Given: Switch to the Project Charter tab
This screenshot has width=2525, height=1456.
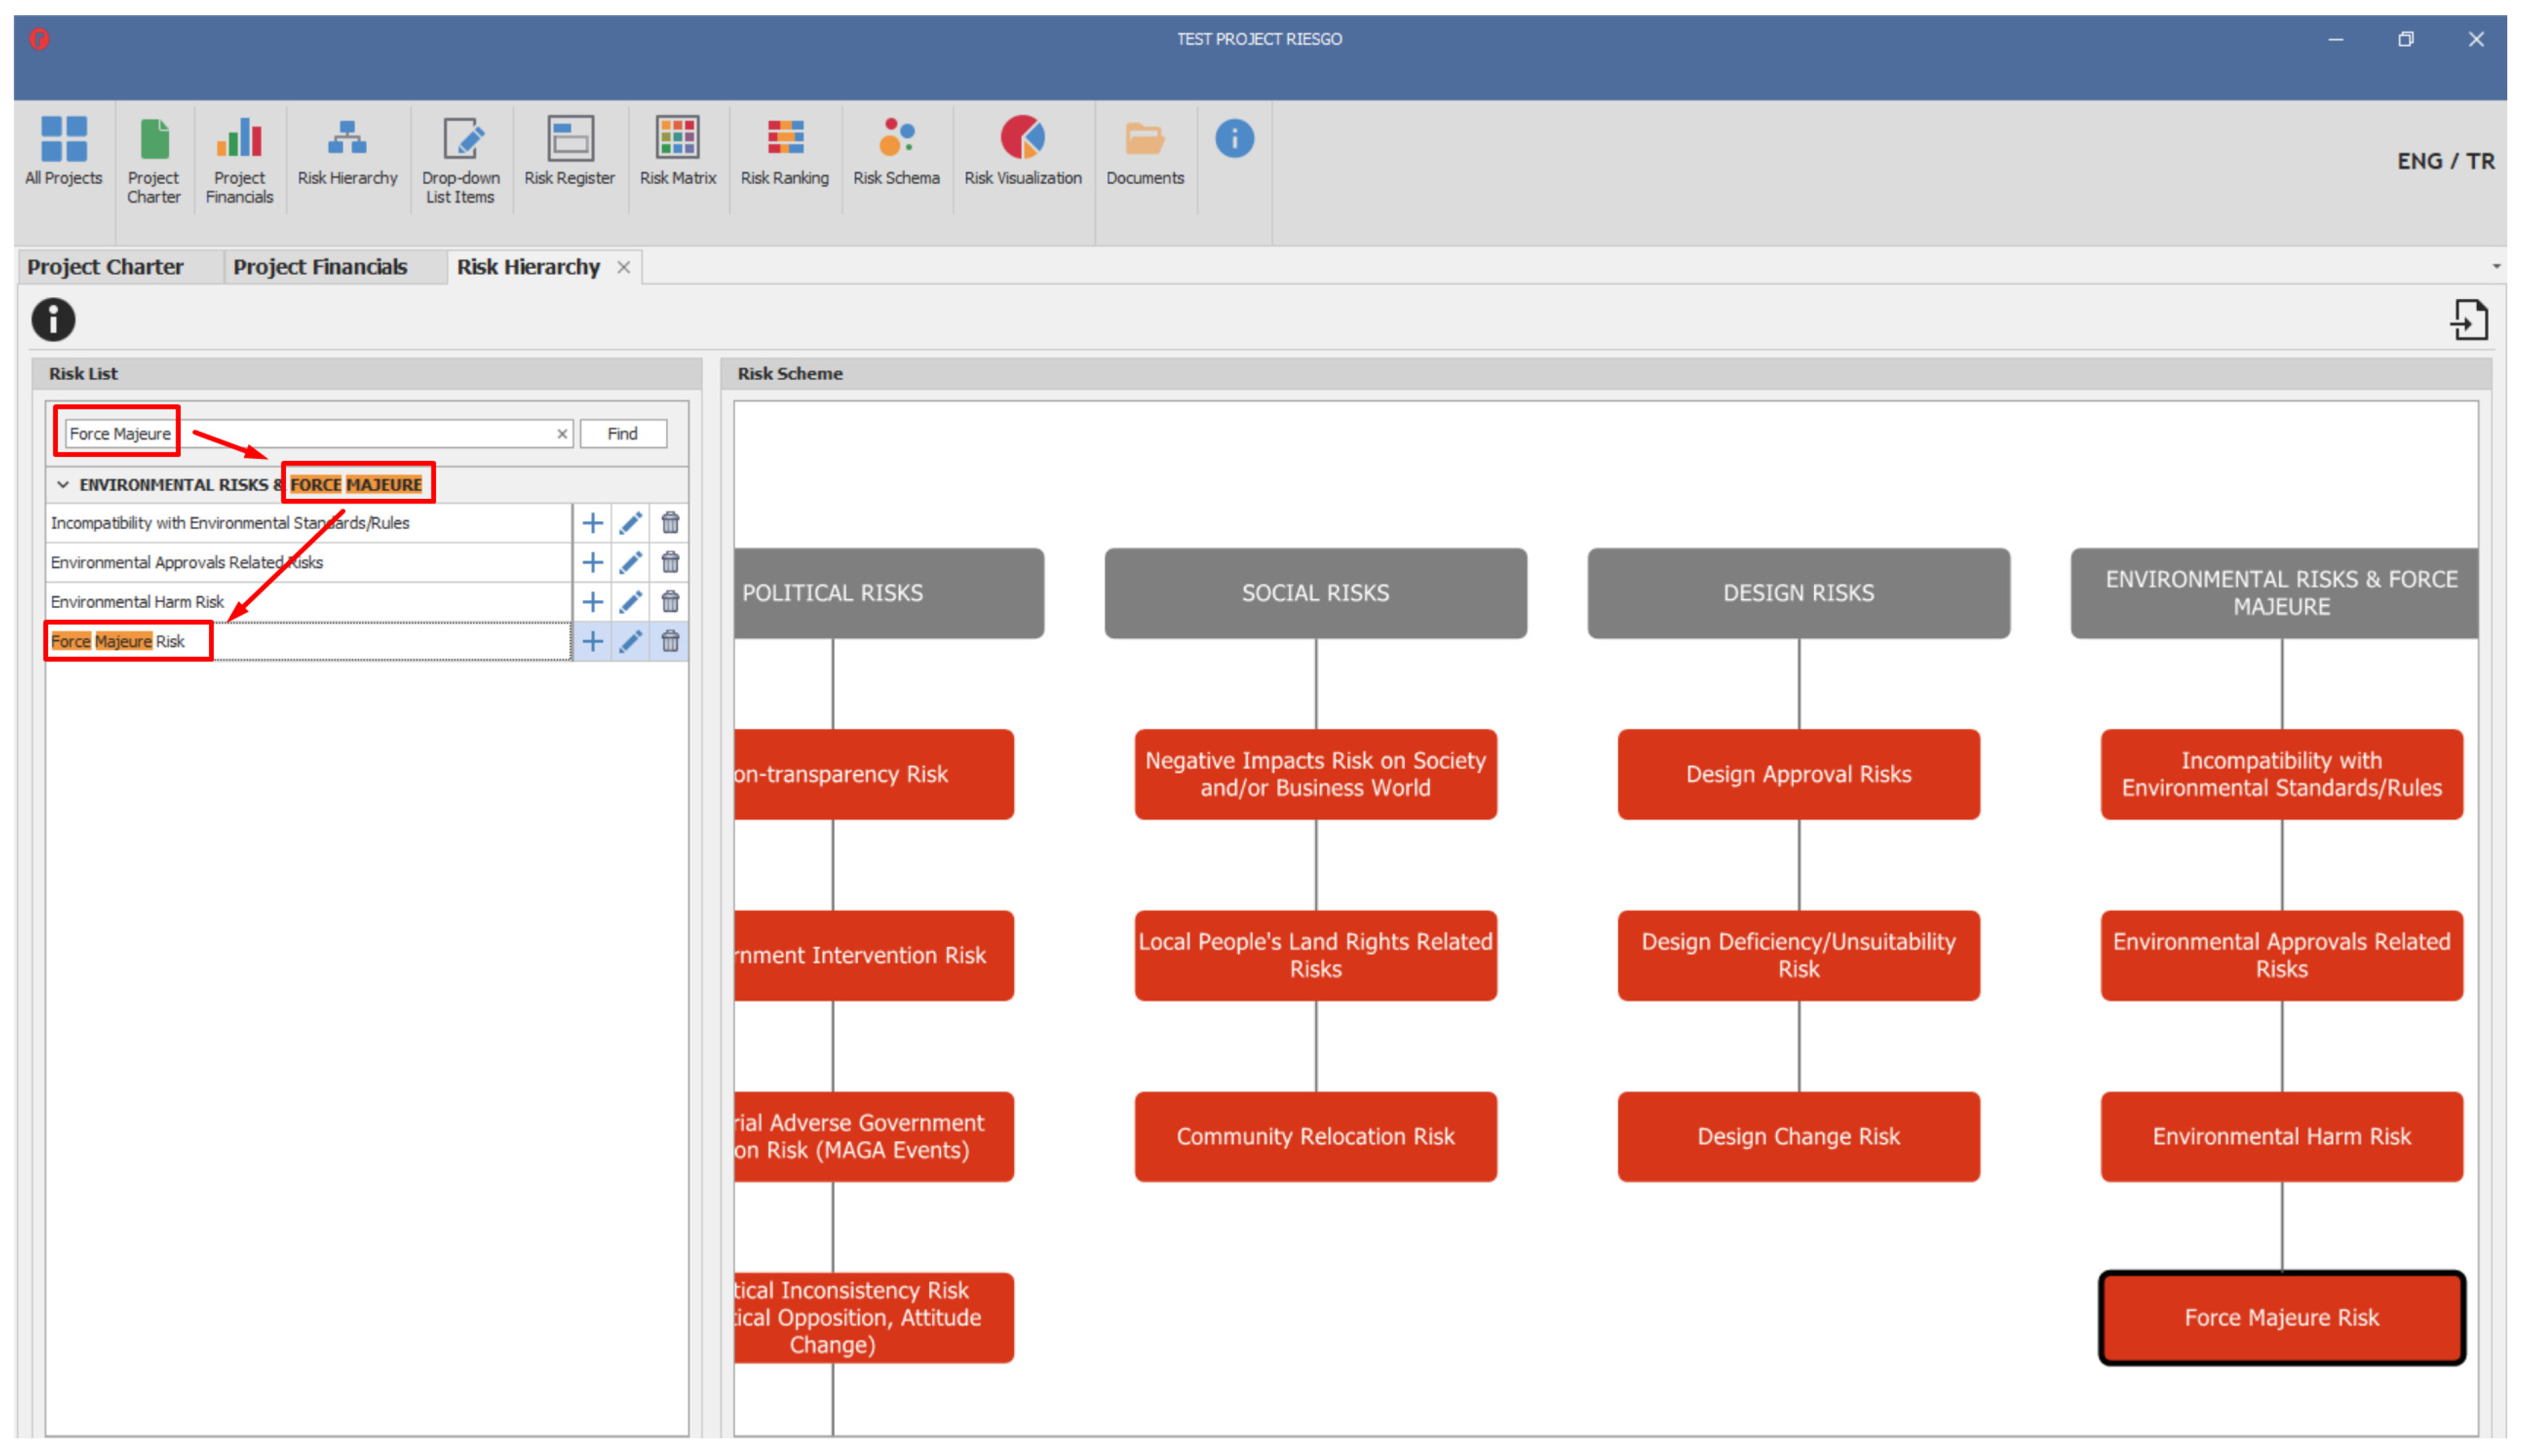Looking at the screenshot, I should coord(105,267).
